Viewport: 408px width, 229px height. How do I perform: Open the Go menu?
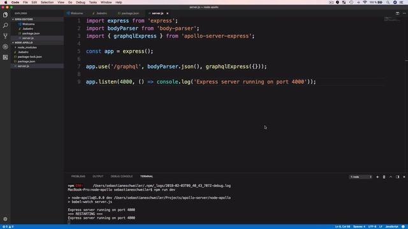point(70,3)
